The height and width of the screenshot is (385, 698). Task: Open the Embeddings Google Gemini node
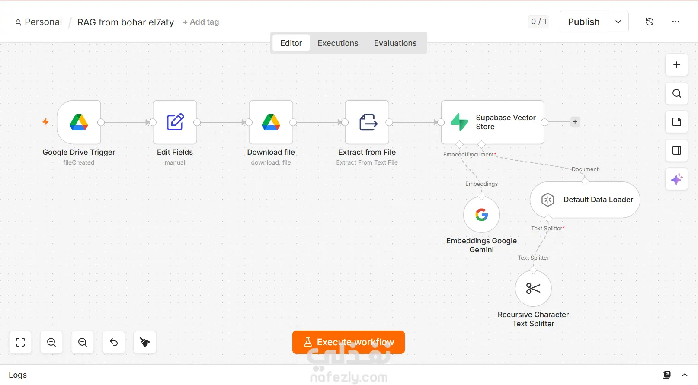click(481, 215)
